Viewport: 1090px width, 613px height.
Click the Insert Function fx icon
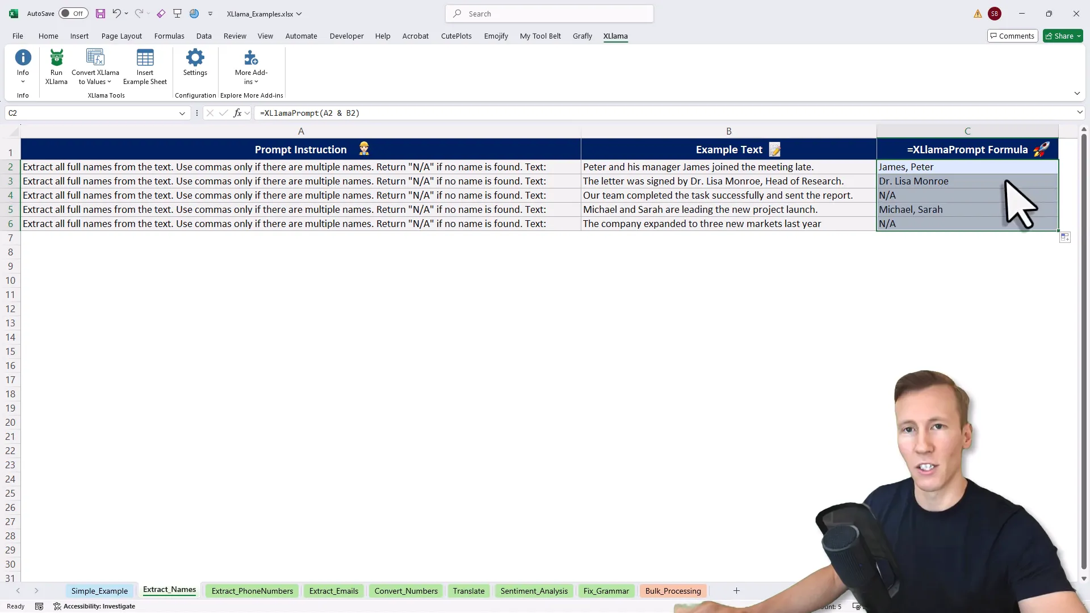point(237,113)
